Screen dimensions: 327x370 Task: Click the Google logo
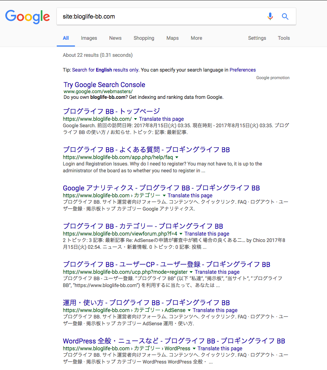pyautogui.click(x=27, y=17)
